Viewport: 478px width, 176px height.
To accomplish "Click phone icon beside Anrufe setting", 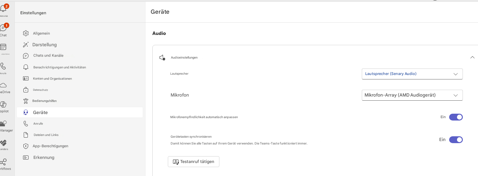I will 26,124.
